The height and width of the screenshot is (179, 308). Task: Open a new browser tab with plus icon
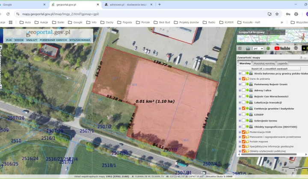(x=160, y=4)
